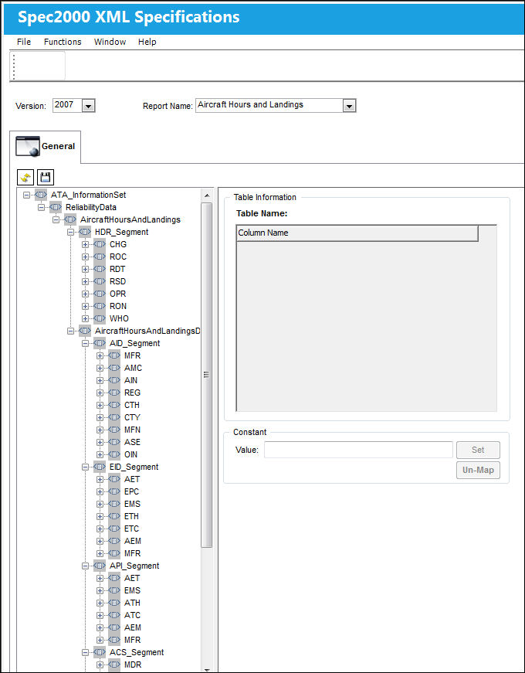Image resolution: width=525 pixels, height=673 pixels.
Task: Expand the ETH node
Action: 100,516
